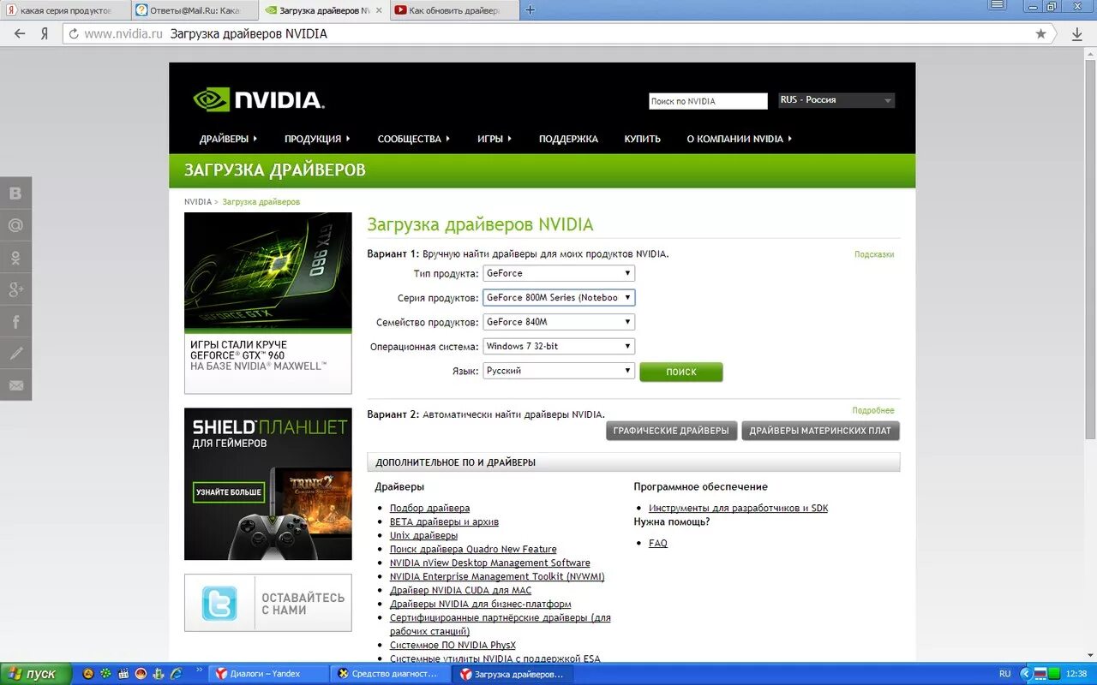
Task: Switch to 'какая серия продуктов' tab
Action: 66,10
